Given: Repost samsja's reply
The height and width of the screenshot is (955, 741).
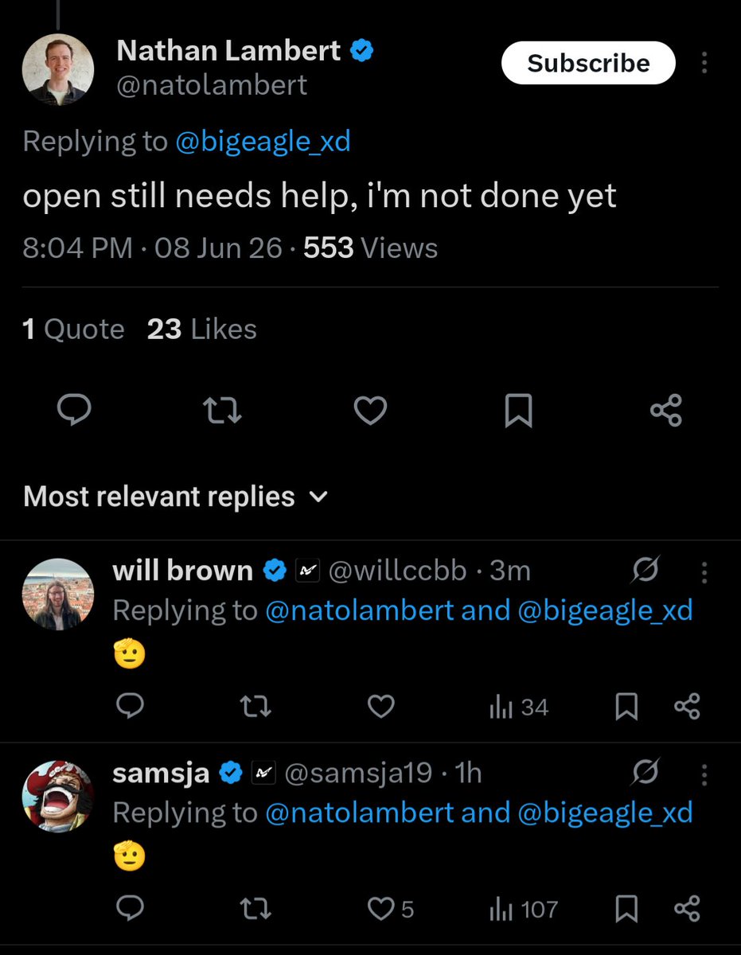Looking at the screenshot, I should coord(255,909).
